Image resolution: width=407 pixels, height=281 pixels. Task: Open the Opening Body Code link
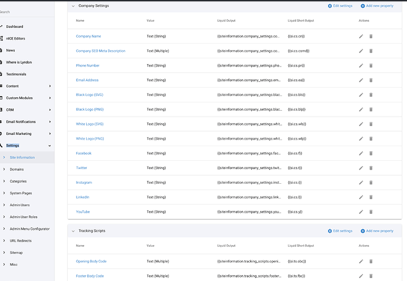point(91,262)
